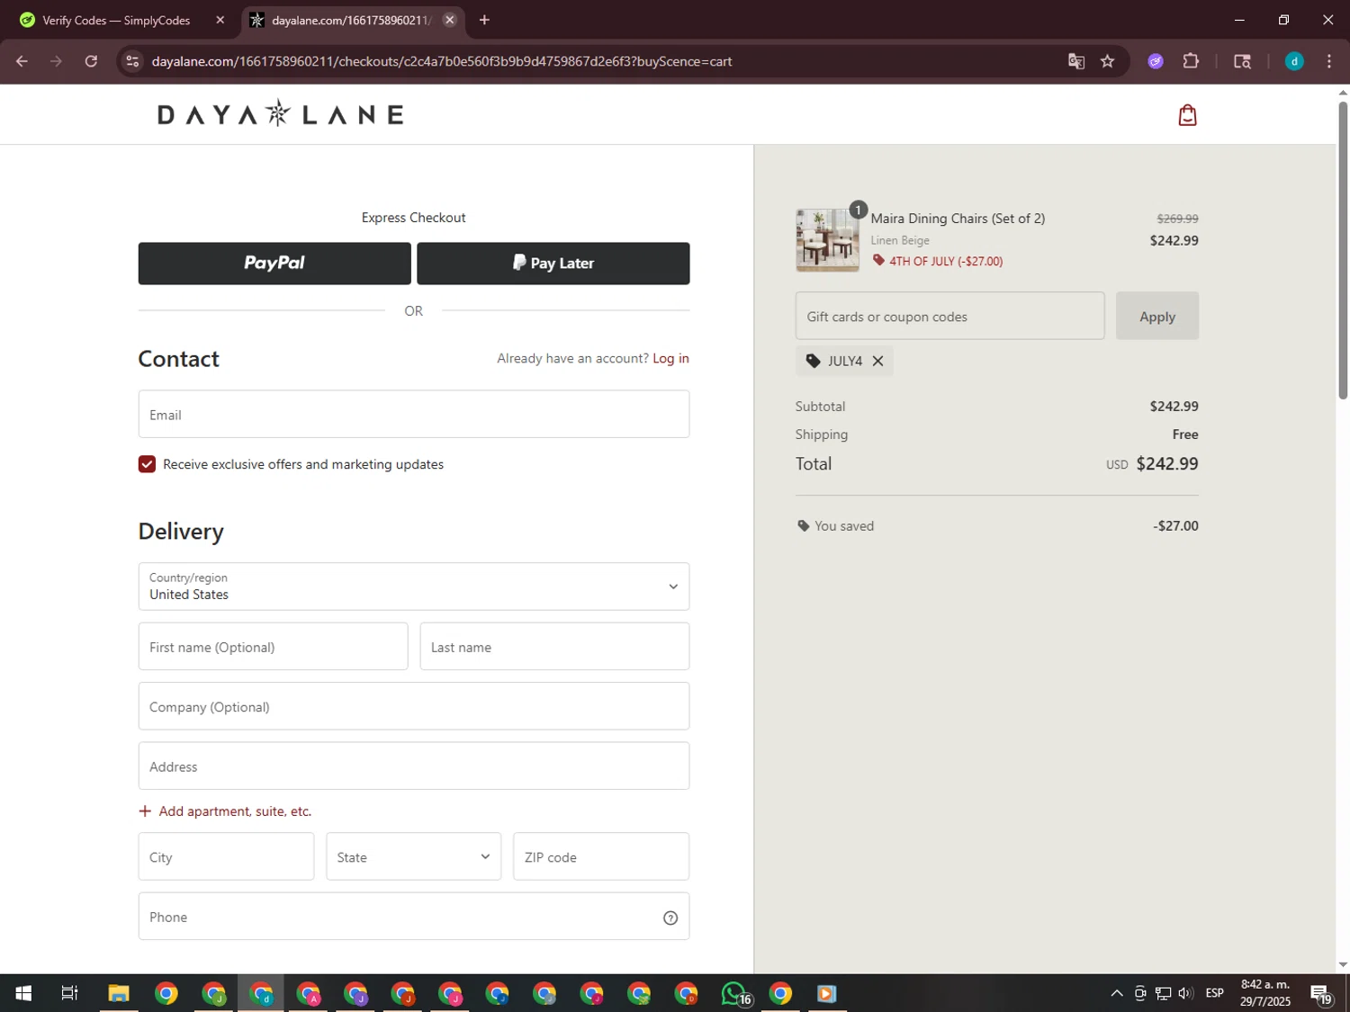Focus the First name (Optional) field
Screen dimensions: 1350x1012
(x=273, y=647)
